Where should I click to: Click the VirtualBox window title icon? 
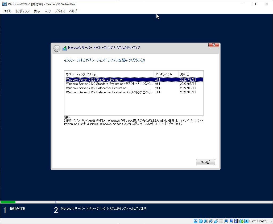pyautogui.click(x=4, y=4)
